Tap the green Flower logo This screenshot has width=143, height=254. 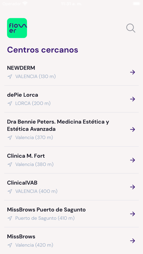pos(17,28)
